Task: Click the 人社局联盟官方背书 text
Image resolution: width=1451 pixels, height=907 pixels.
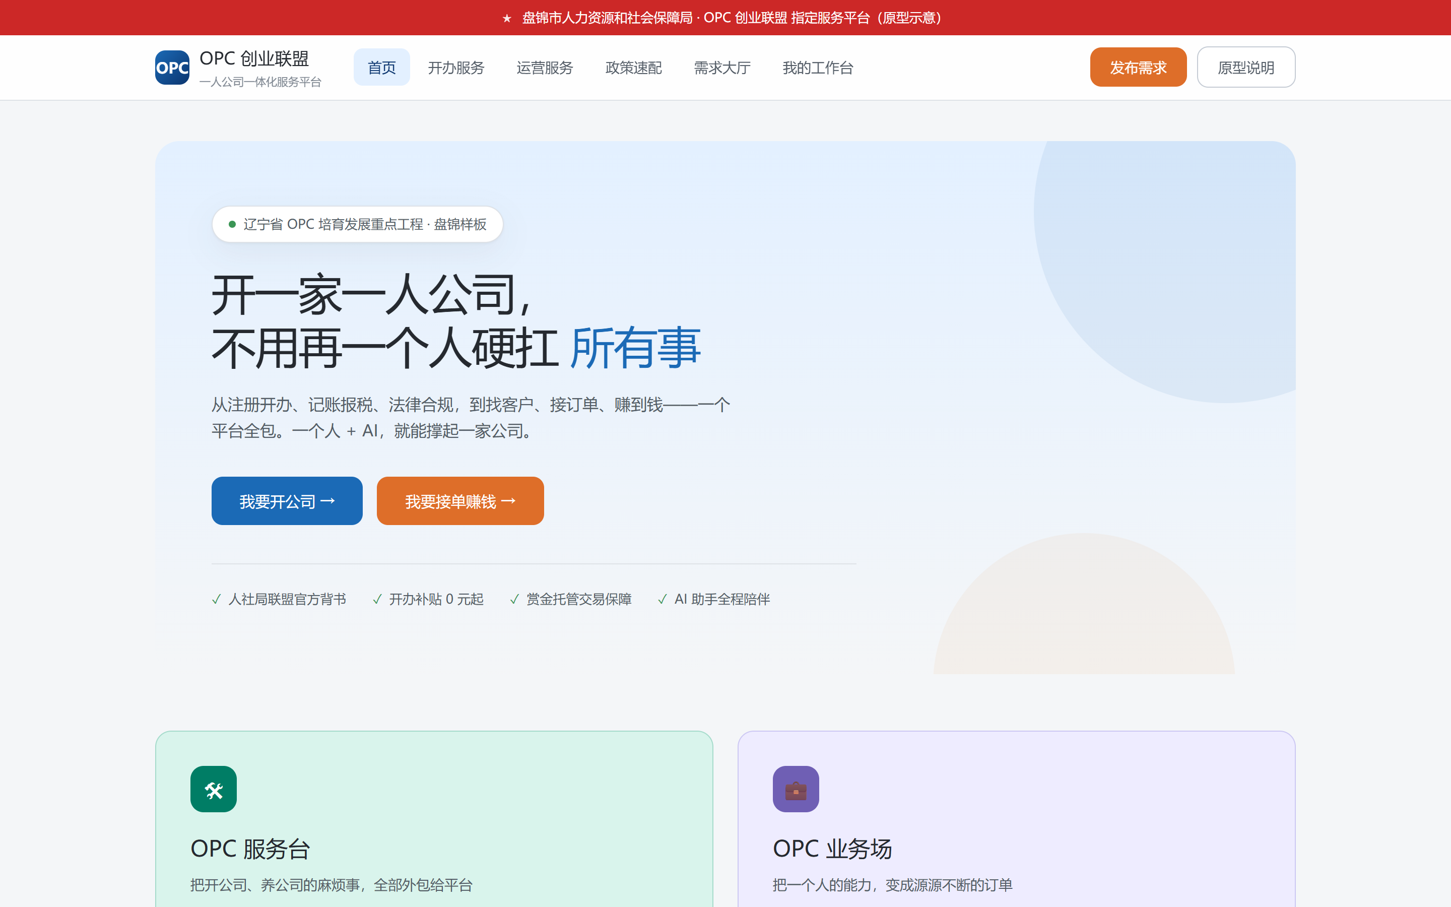Action: [287, 599]
